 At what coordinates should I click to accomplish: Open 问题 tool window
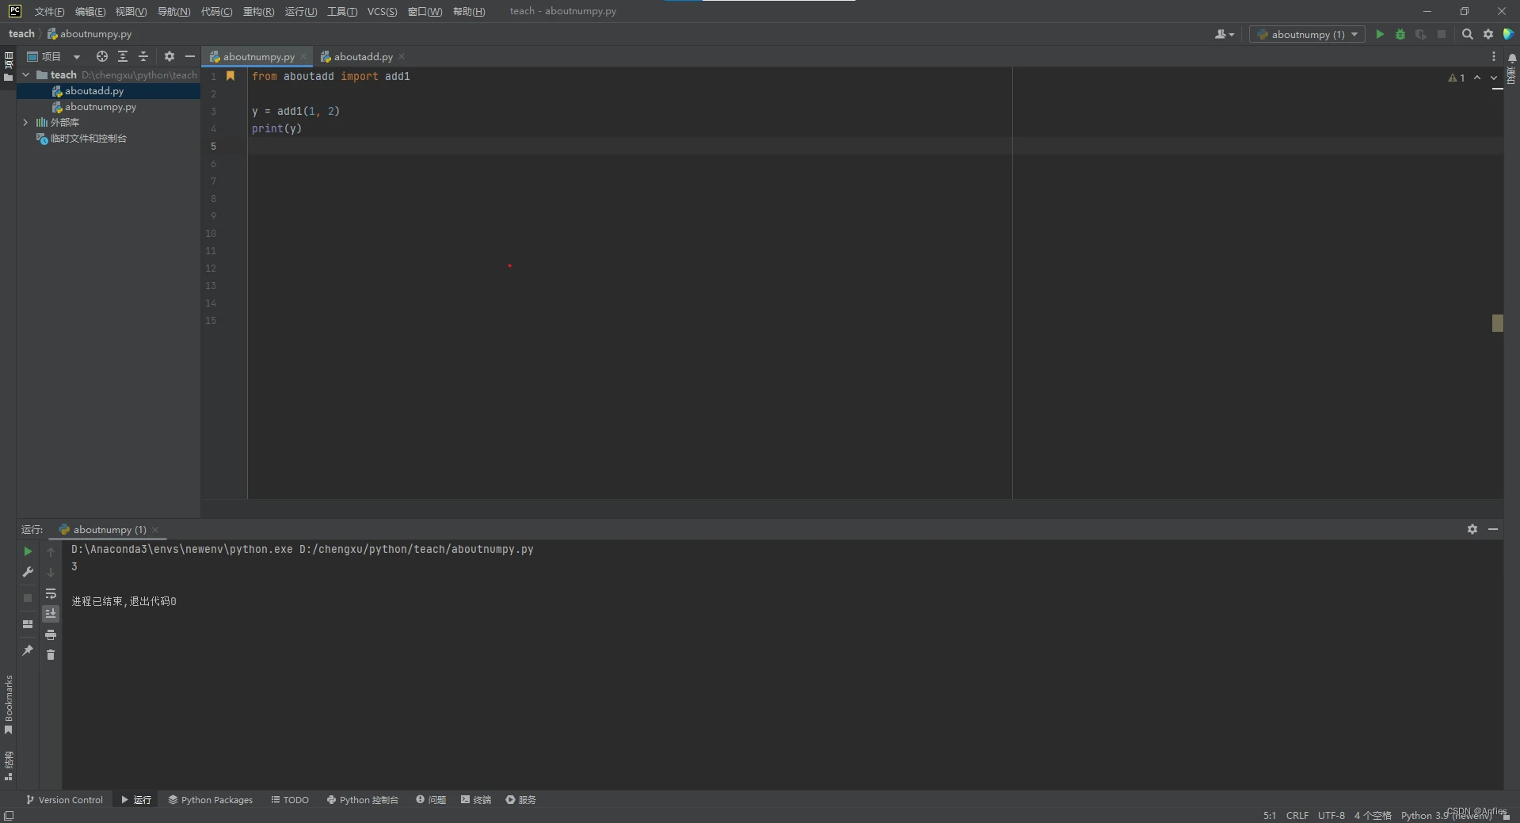pyautogui.click(x=431, y=800)
